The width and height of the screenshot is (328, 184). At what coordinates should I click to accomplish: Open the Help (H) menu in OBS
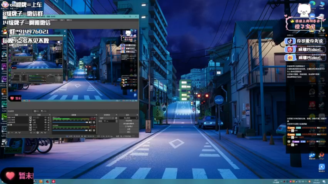coord(69,20)
